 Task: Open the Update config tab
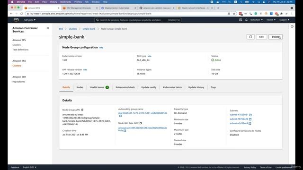149,87
